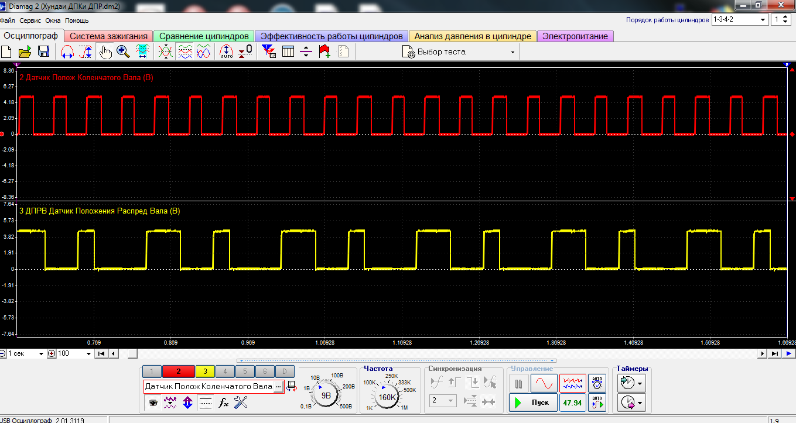This screenshot has width=796, height=423.
Task: Show channels in separate stacked rows
Action: point(185,51)
